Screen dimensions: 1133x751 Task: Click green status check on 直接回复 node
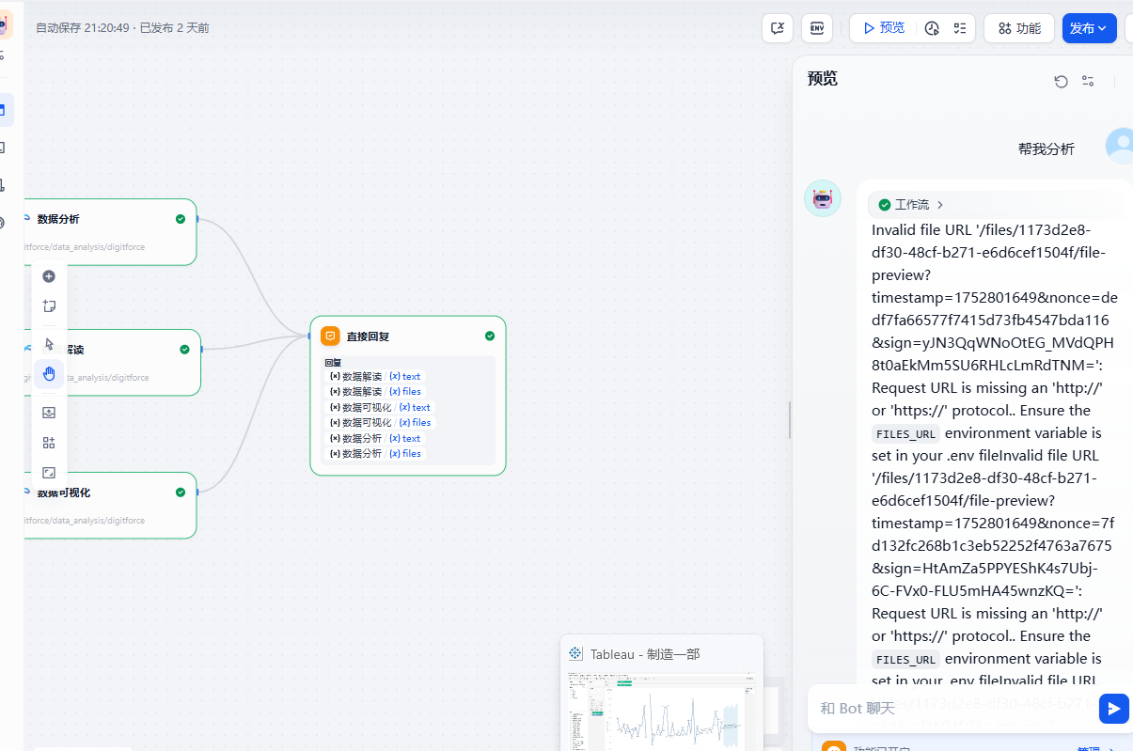(x=490, y=336)
